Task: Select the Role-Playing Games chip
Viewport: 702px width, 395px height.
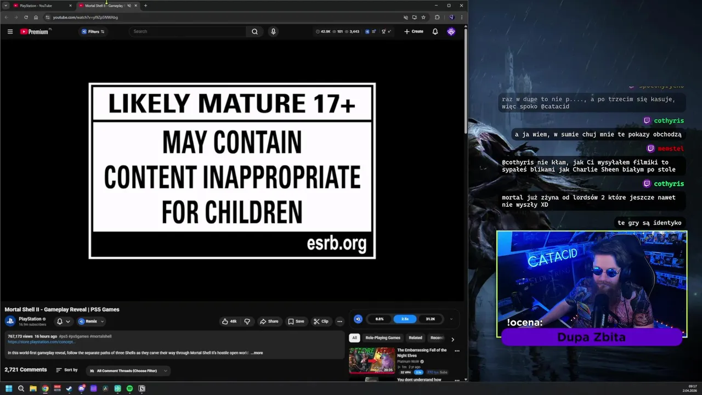Action: [383, 338]
